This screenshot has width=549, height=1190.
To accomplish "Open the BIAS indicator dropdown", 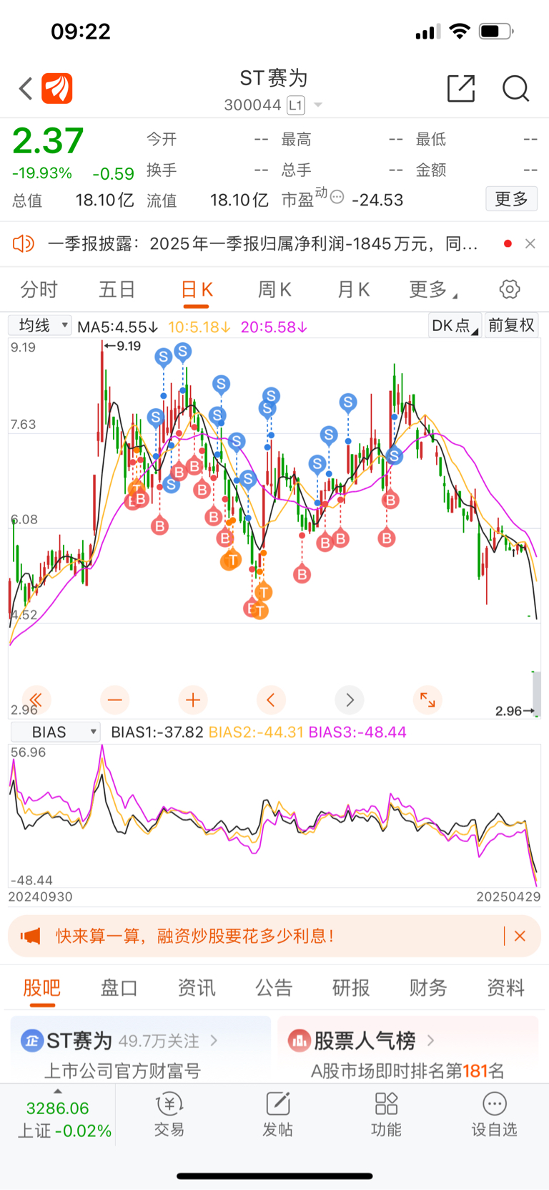I will [x=55, y=732].
